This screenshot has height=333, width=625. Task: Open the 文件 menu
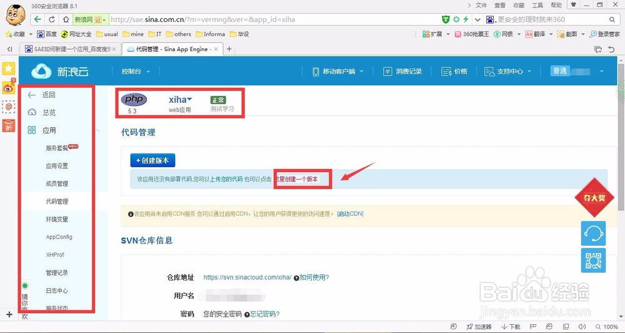click(481, 5)
